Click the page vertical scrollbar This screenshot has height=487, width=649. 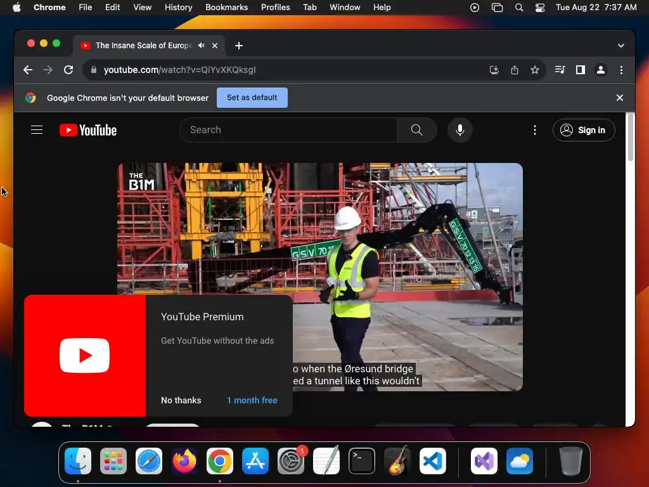tap(631, 138)
